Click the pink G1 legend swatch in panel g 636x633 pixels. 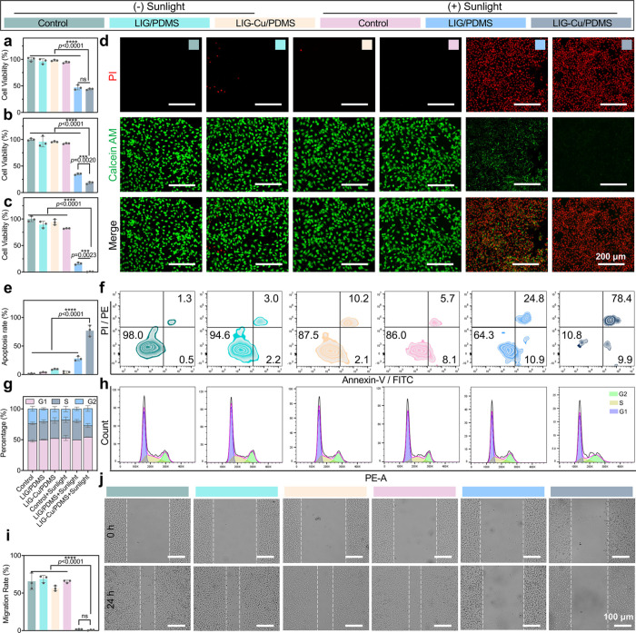pos(31,401)
